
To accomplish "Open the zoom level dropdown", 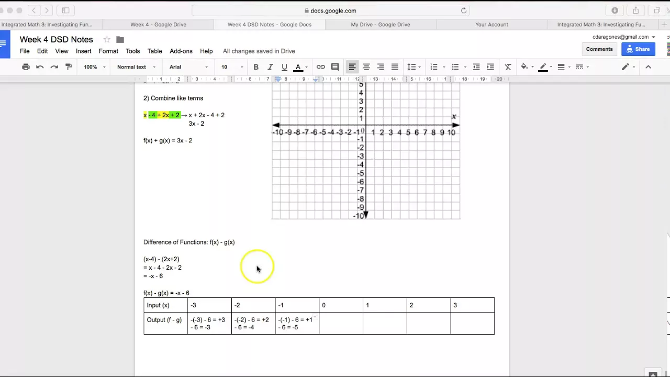I will coord(95,67).
